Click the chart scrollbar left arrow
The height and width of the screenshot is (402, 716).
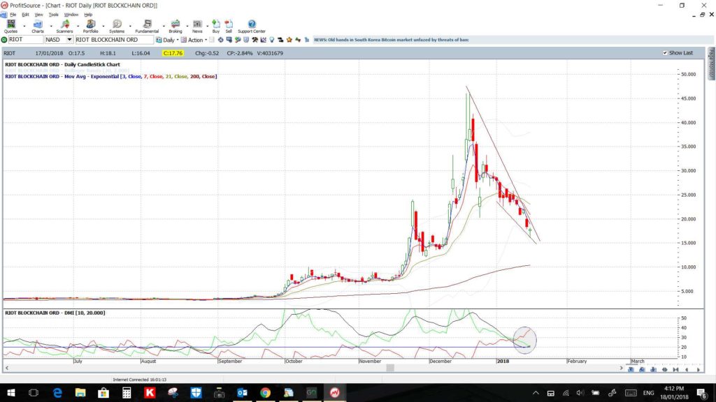(6, 367)
